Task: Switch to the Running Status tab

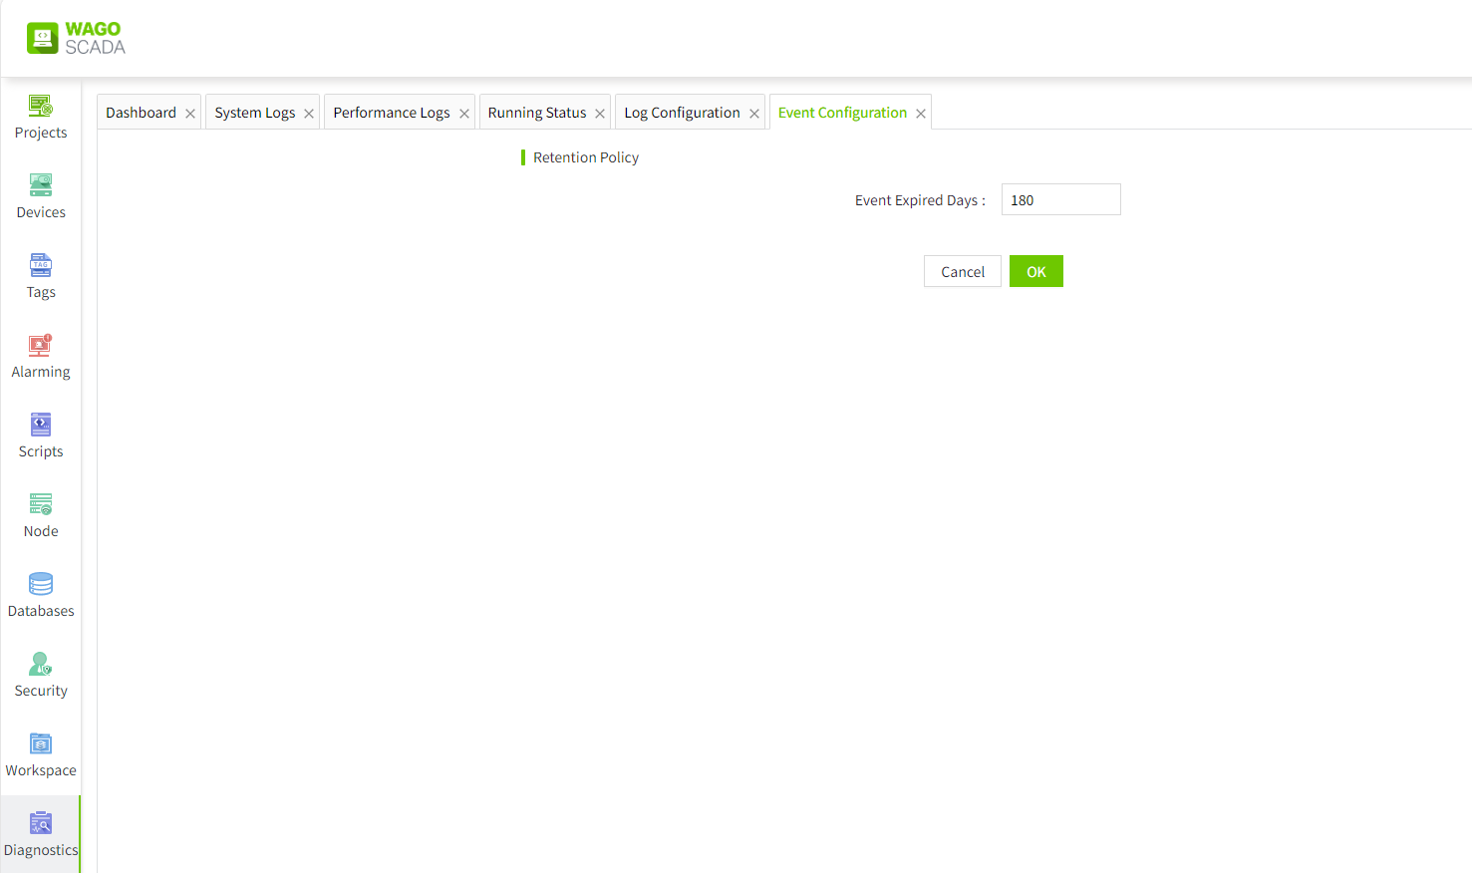Action: tap(536, 113)
